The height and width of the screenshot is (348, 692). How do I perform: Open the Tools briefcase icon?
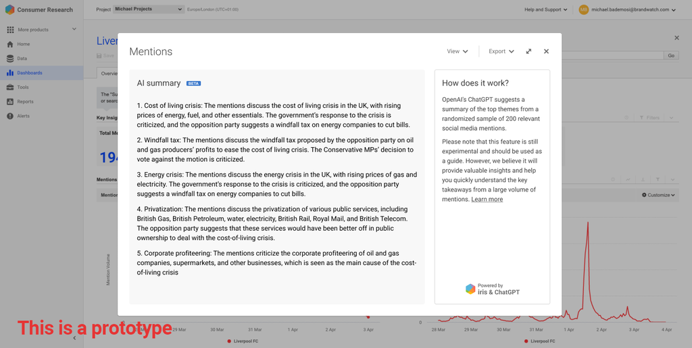(10, 87)
